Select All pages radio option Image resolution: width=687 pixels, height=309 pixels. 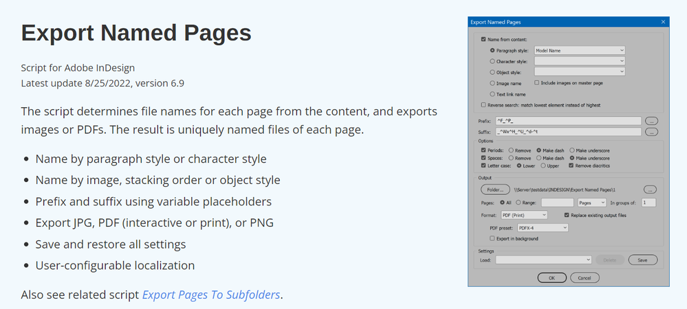pos(502,203)
